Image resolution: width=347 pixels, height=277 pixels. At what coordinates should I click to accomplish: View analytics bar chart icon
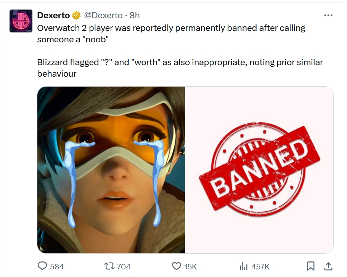coord(244,266)
